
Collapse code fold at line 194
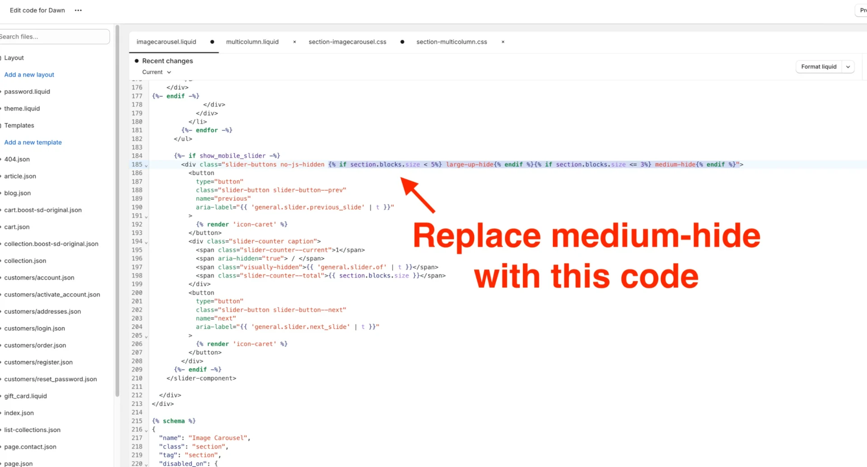(146, 242)
